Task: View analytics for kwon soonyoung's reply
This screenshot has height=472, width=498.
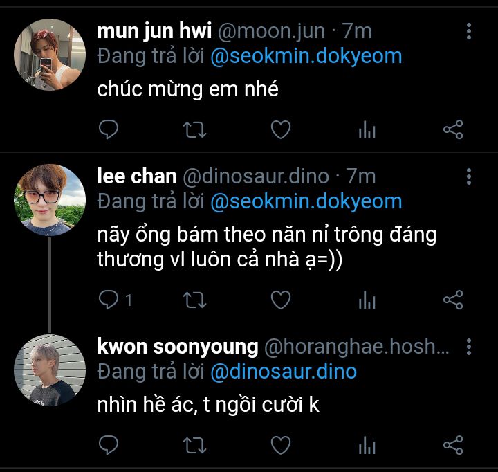Action: (x=367, y=444)
